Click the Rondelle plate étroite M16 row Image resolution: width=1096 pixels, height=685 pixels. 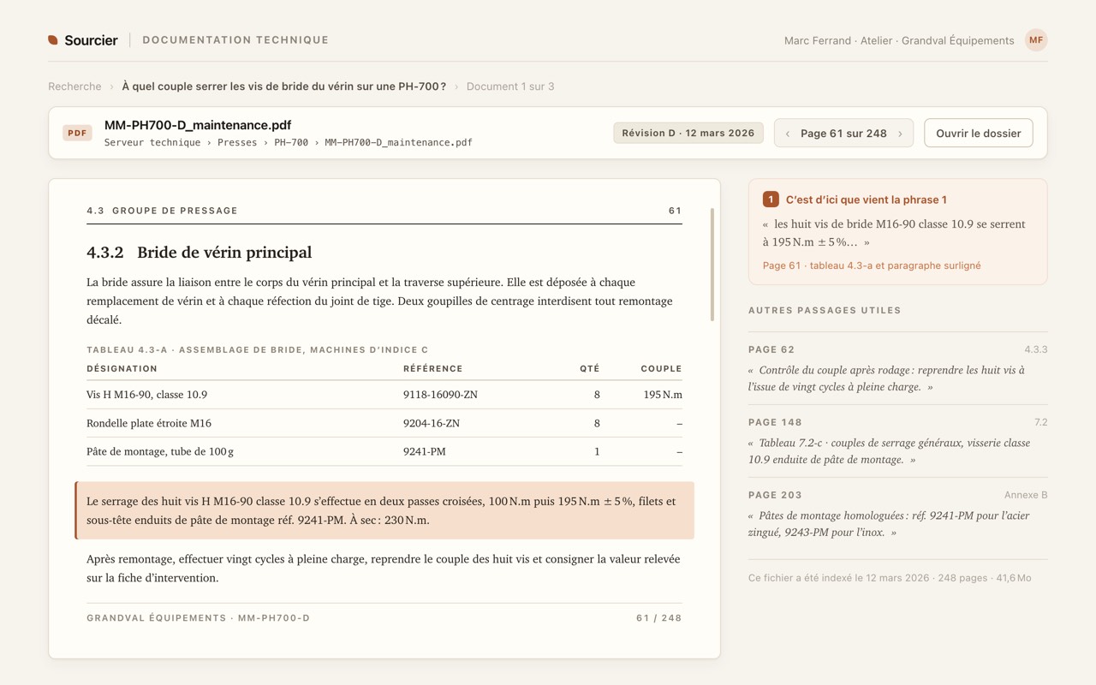tap(384, 423)
